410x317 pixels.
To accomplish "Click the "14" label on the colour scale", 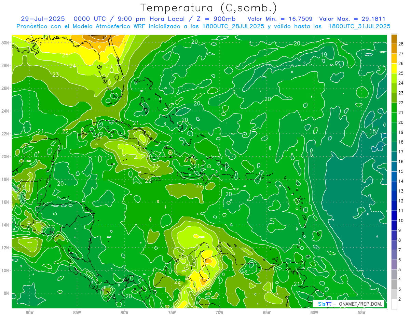I will 401,181.
